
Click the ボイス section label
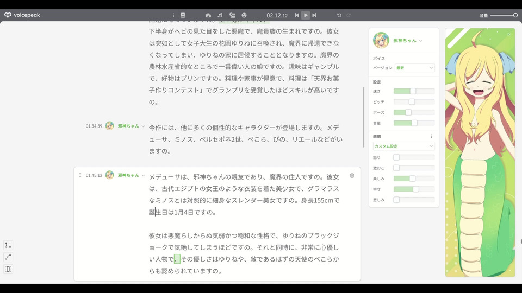(x=379, y=58)
